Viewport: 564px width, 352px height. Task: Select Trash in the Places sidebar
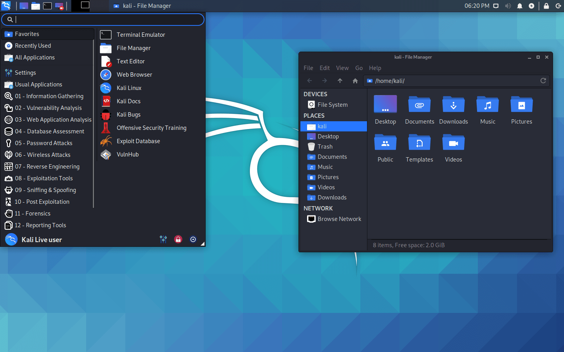334,147
